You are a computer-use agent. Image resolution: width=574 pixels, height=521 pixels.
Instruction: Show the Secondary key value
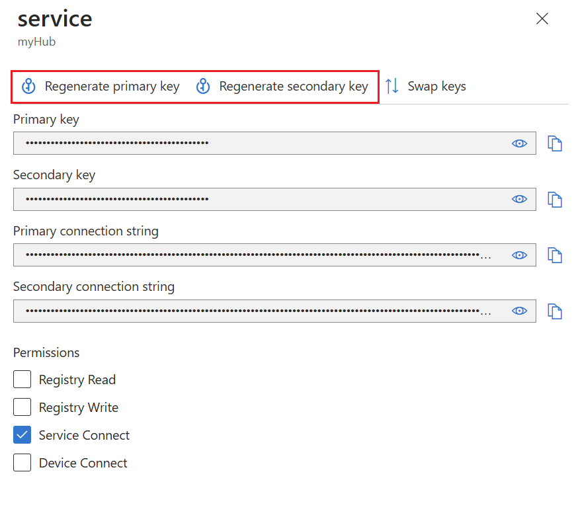click(520, 199)
